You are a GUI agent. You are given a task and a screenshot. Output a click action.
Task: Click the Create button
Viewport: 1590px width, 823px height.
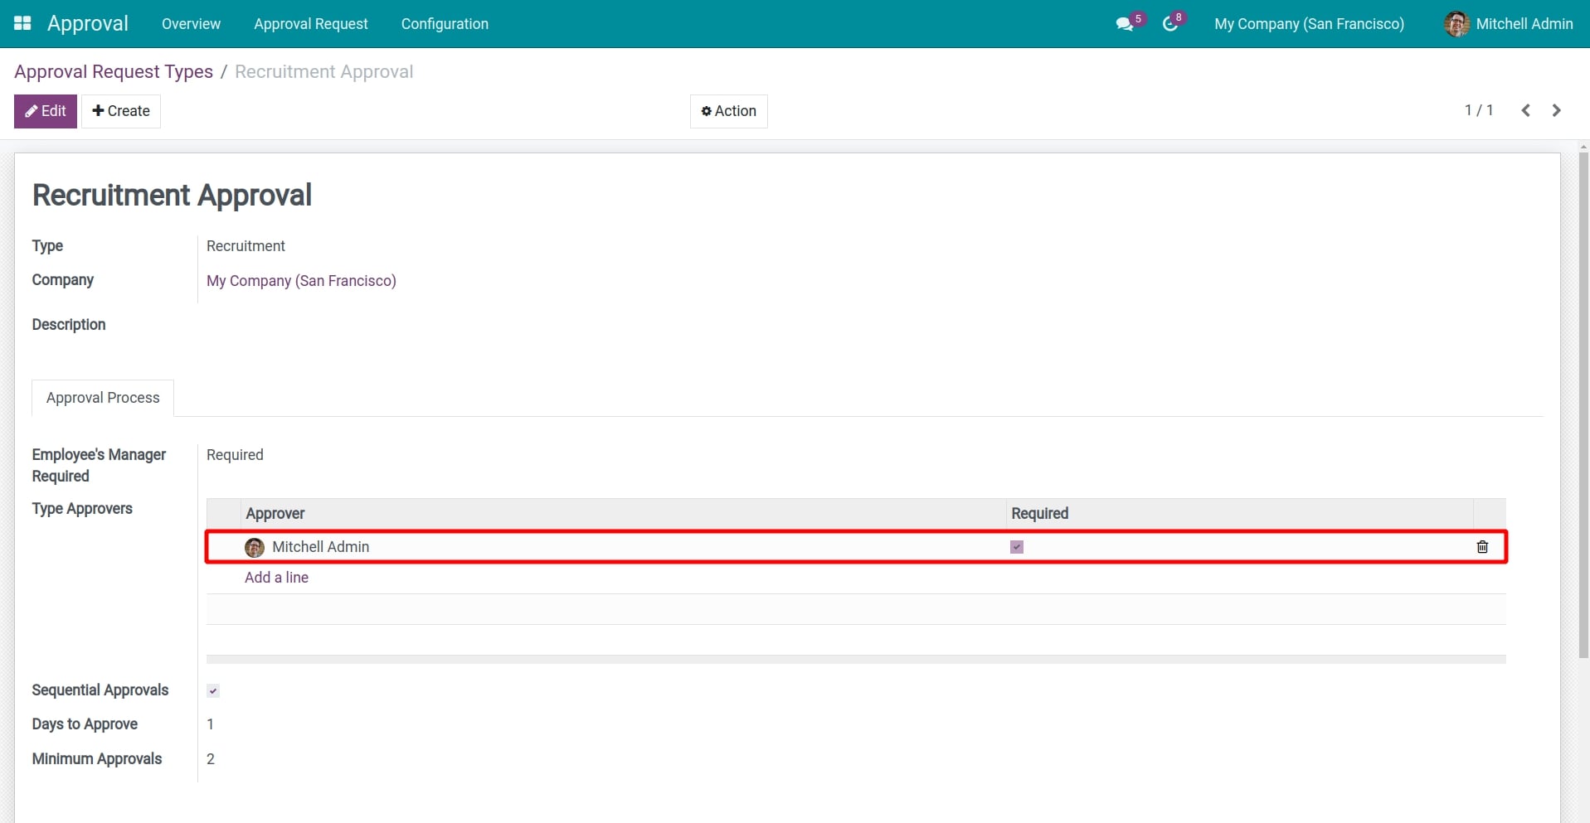[x=121, y=111]
